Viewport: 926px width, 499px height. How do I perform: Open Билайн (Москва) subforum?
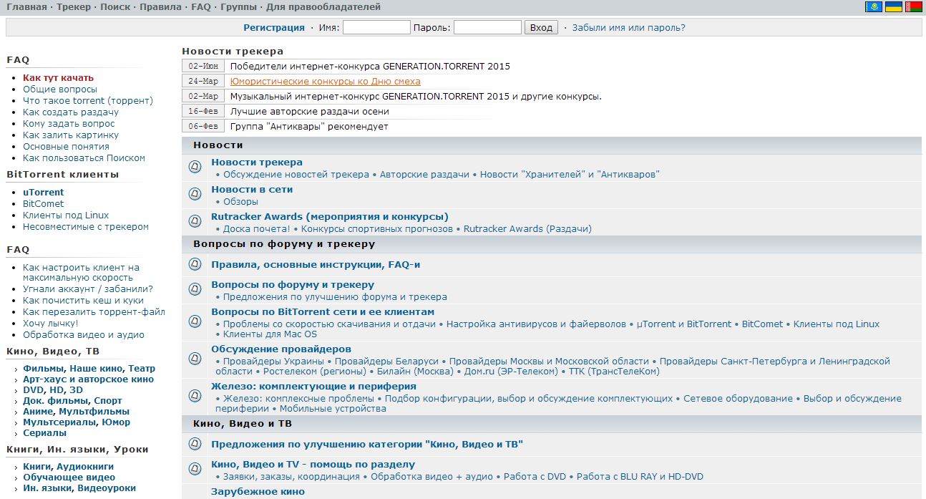[414, 371]
